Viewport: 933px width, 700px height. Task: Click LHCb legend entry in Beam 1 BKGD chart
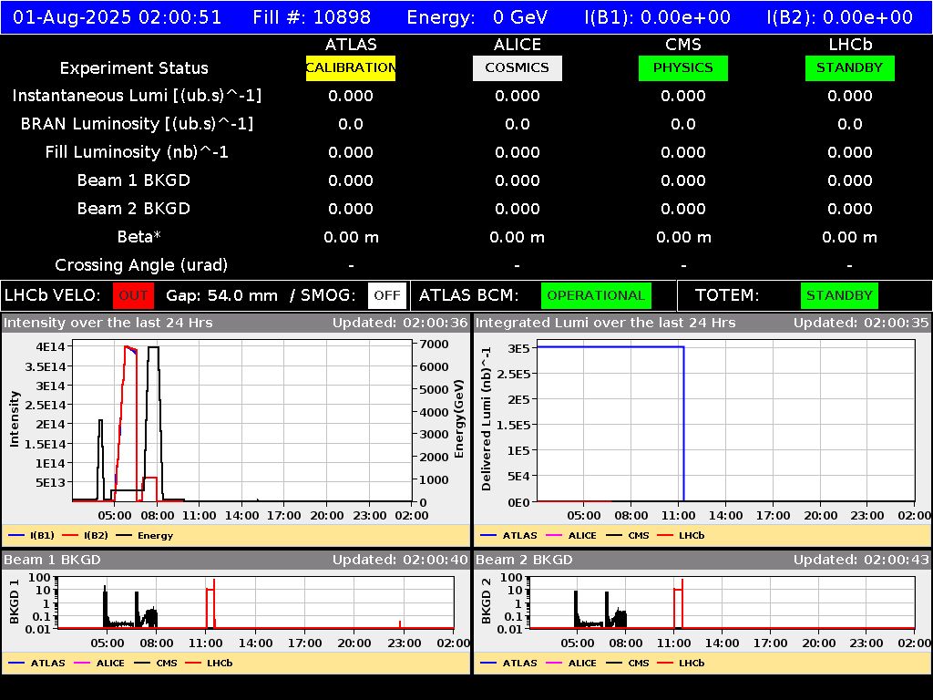click(x=209, y=664)
